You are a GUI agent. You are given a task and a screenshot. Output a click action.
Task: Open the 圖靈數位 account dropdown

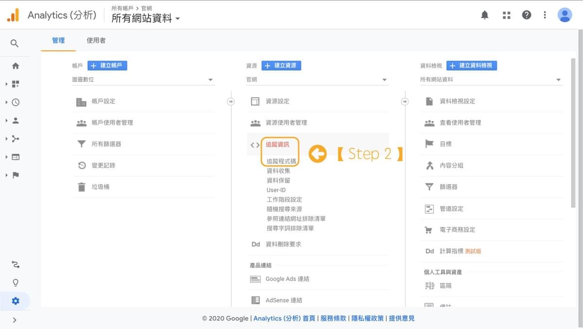click(x=143, y=80)
